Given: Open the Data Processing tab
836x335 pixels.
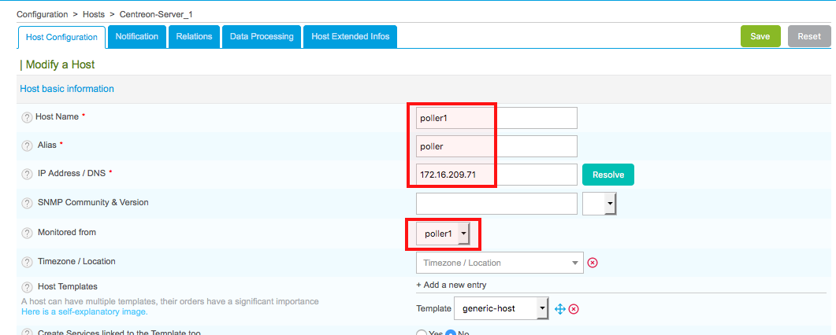Looking at the screenshot, I should pyautogui.click(x=261, y=36).
